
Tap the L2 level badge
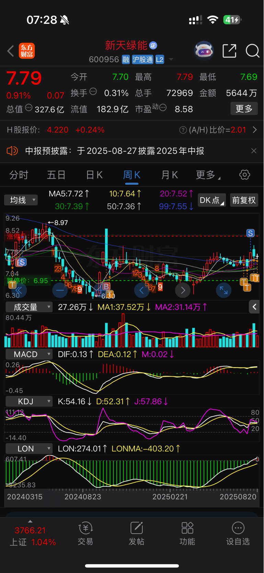pos(160,60)
